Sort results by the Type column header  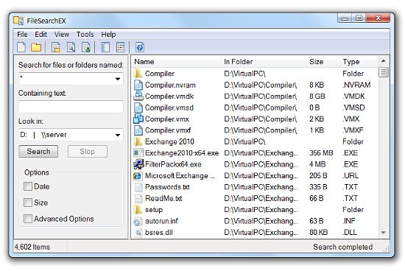point(359,62)
